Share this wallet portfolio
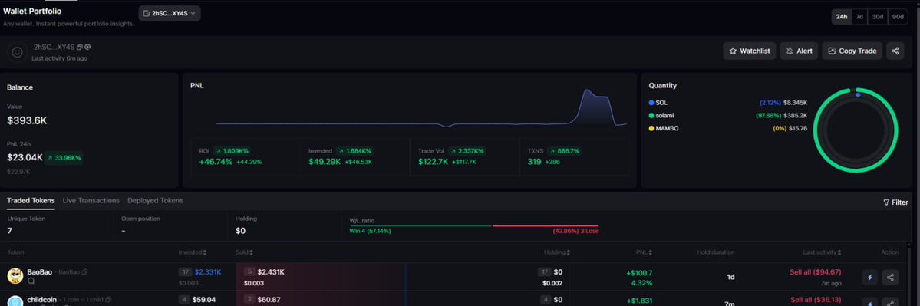This screenshot has height=306, width=920. (895, 51)
